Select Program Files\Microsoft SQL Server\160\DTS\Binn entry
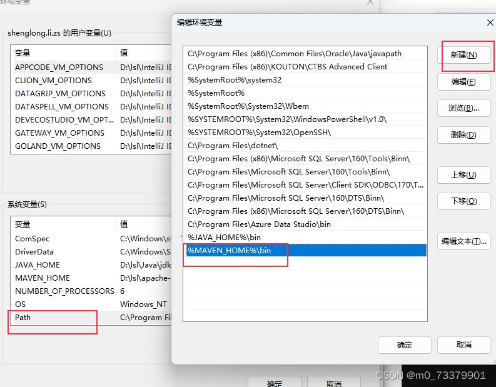Image resolution: width=496 pixels, height=387 pixels. click(x=305, y=198)
